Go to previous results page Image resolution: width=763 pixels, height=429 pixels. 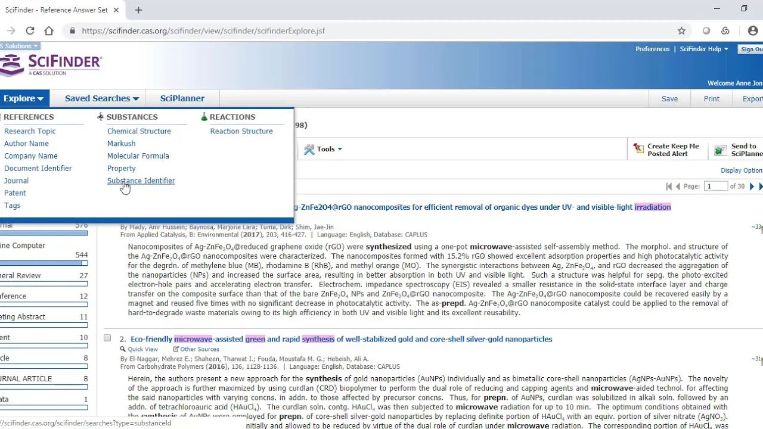pyautogui.click(x=678, y=186)
